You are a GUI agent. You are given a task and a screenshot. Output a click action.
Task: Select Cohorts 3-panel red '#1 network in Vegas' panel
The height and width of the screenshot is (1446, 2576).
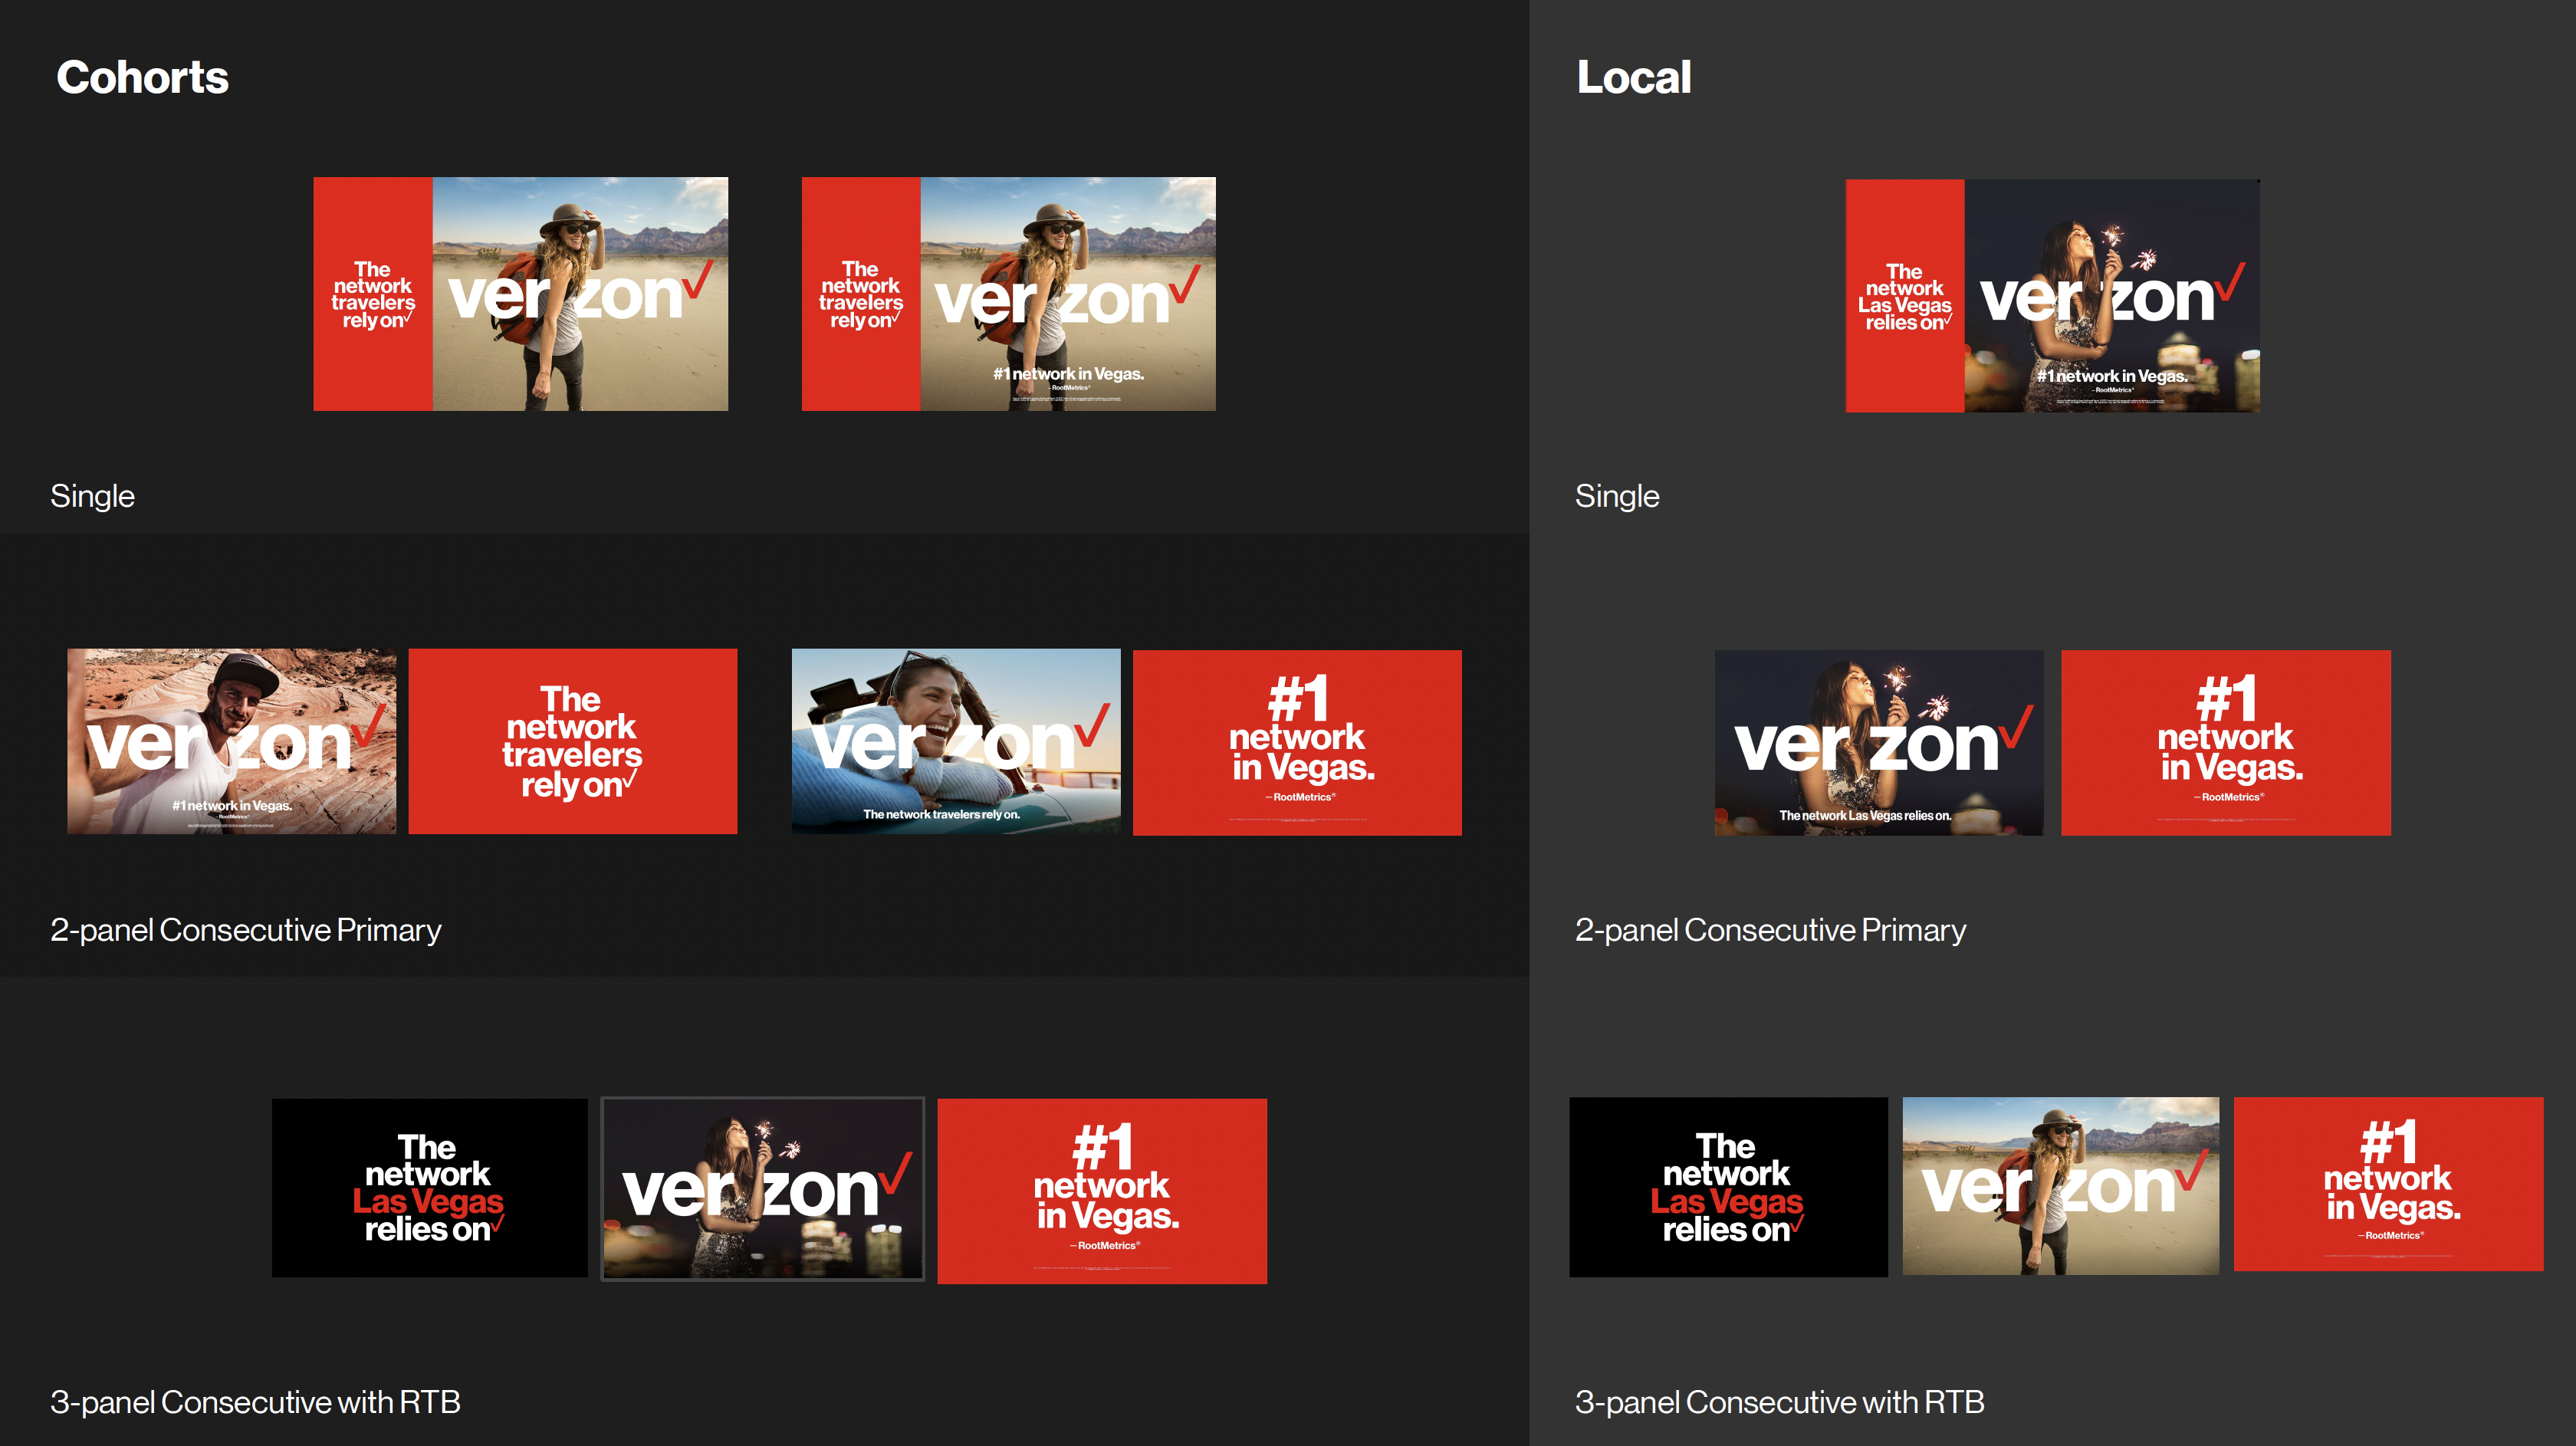click(1102, 1191)
